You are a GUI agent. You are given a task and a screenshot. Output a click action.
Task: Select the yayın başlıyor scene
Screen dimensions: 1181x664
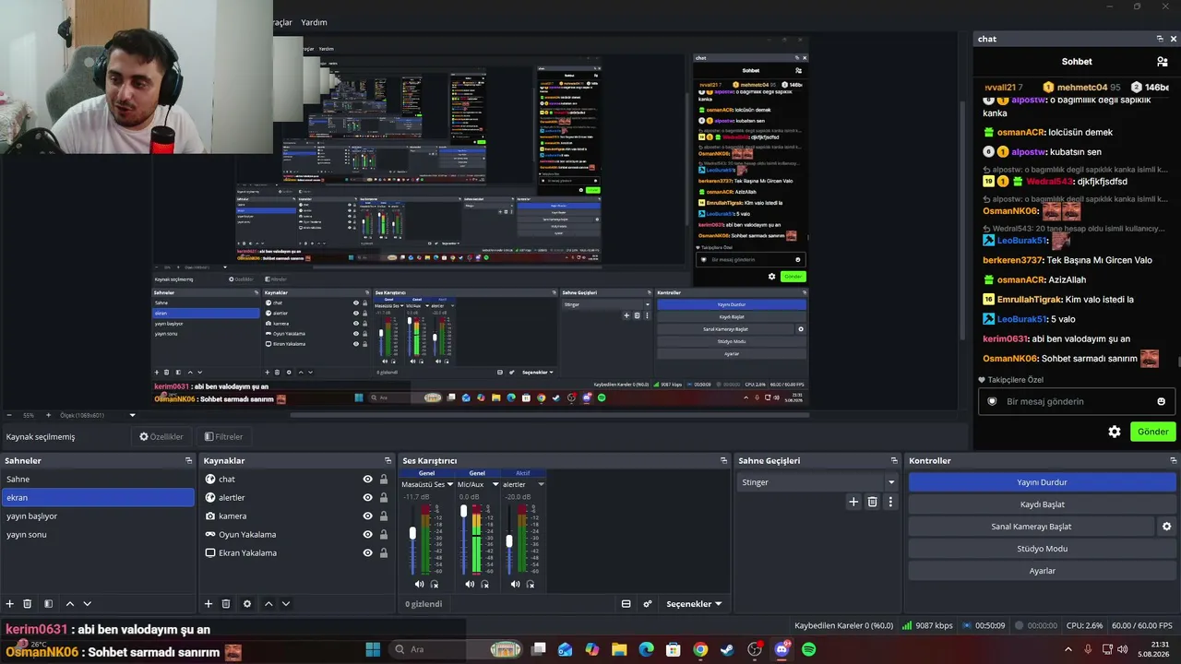(98, 516)
